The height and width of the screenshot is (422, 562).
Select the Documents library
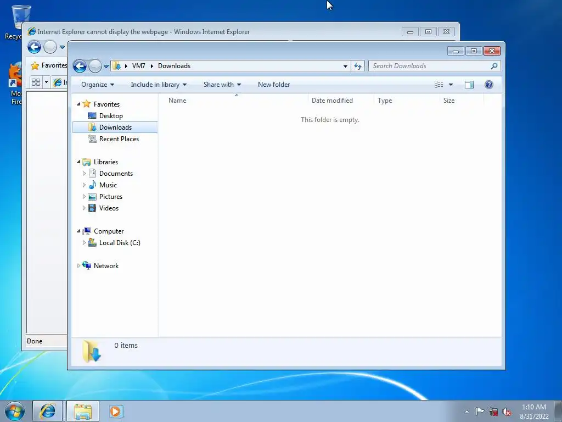click(116, 174)
